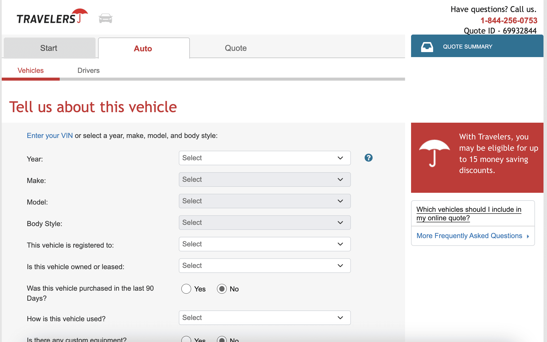Open the Drivers sub-tab
Image resolution: width=547 pixels, height=342 pixels.
(x=88, y=71)
